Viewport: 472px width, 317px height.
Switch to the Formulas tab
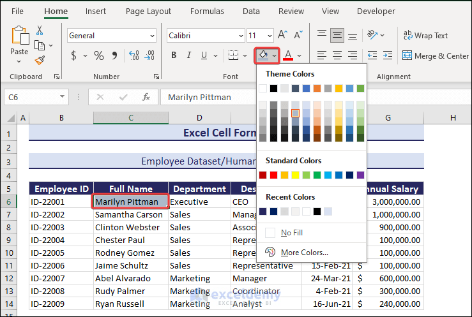(207, 11)
